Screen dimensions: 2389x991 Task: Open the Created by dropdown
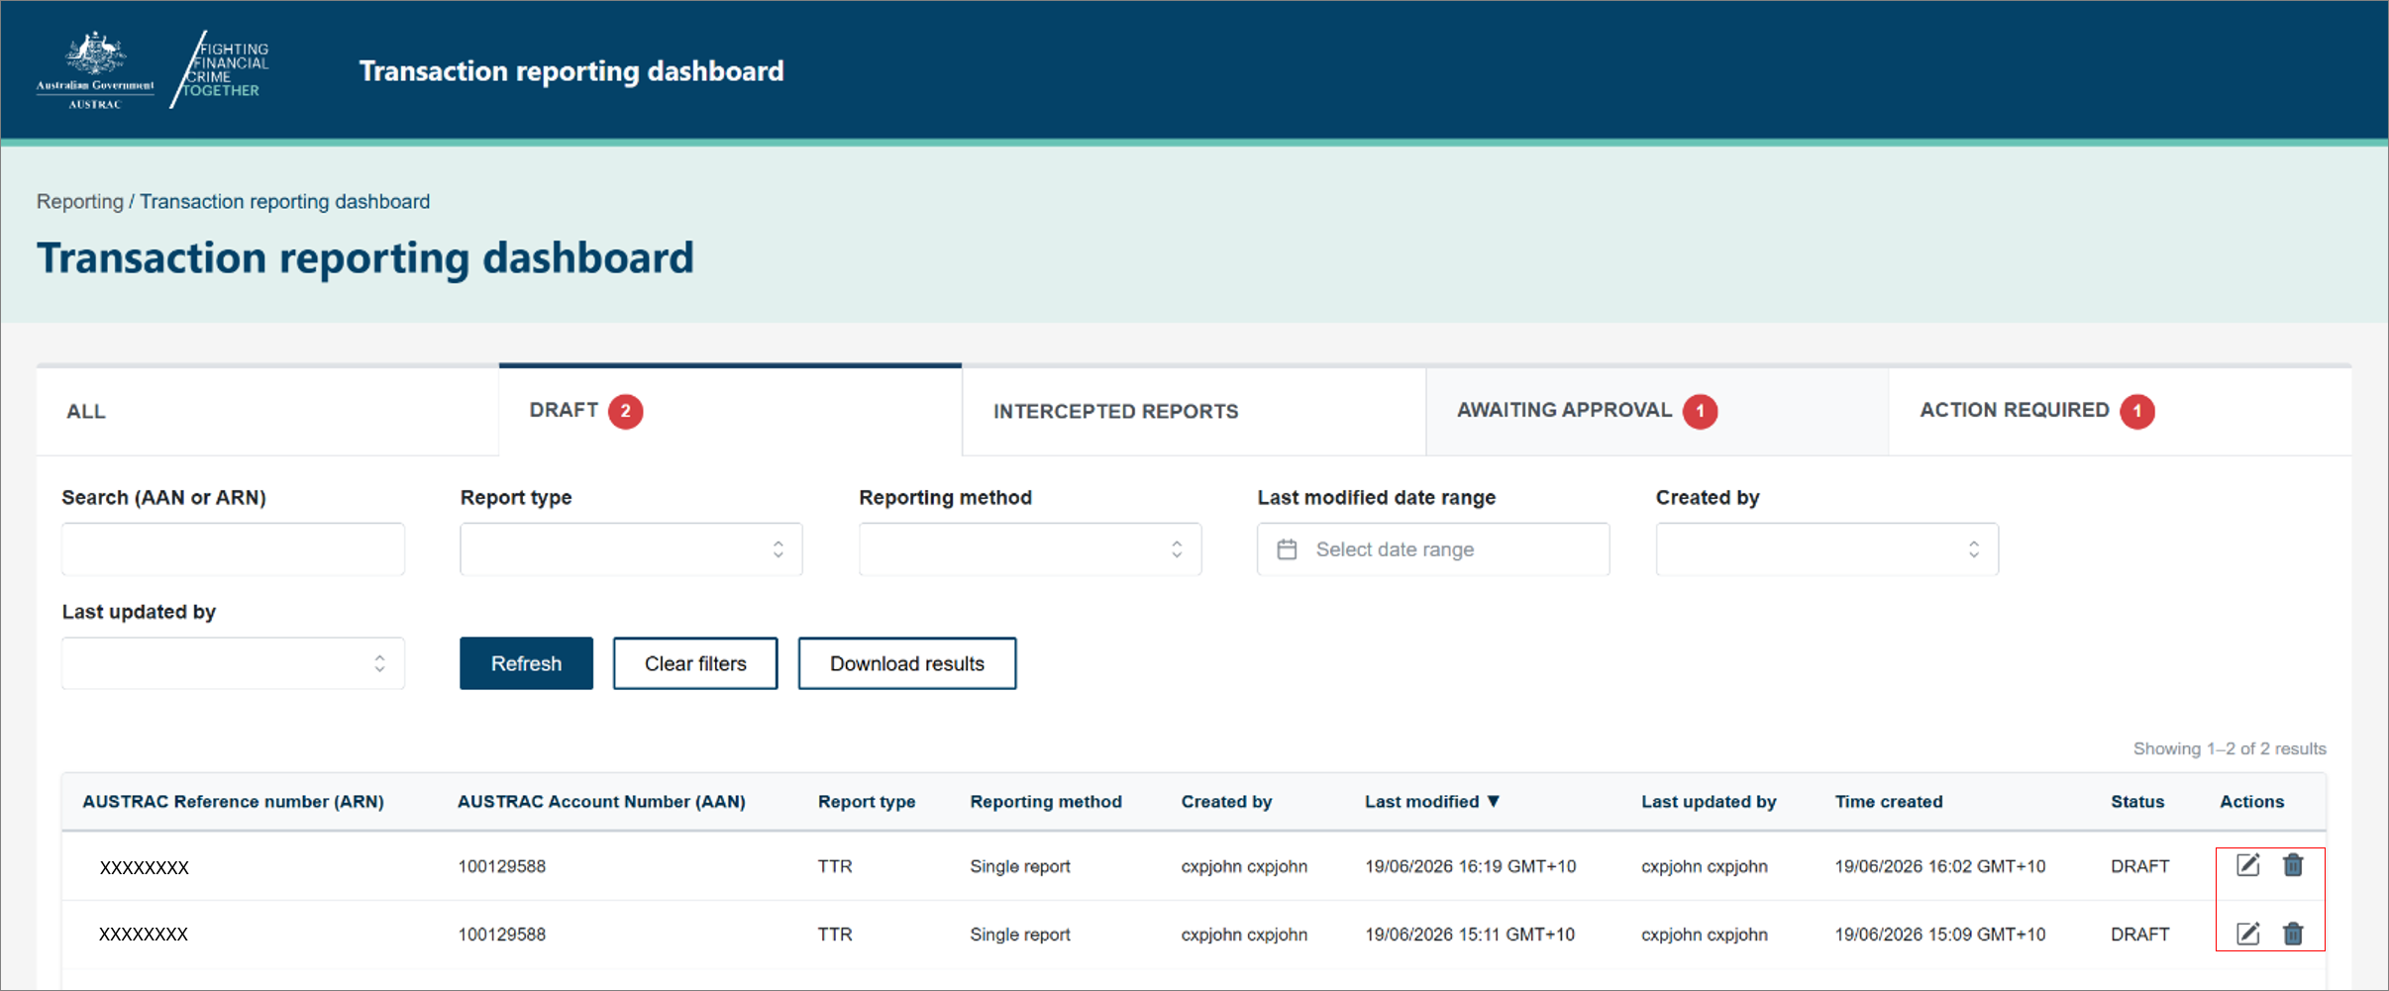[x=1826, y=549]
